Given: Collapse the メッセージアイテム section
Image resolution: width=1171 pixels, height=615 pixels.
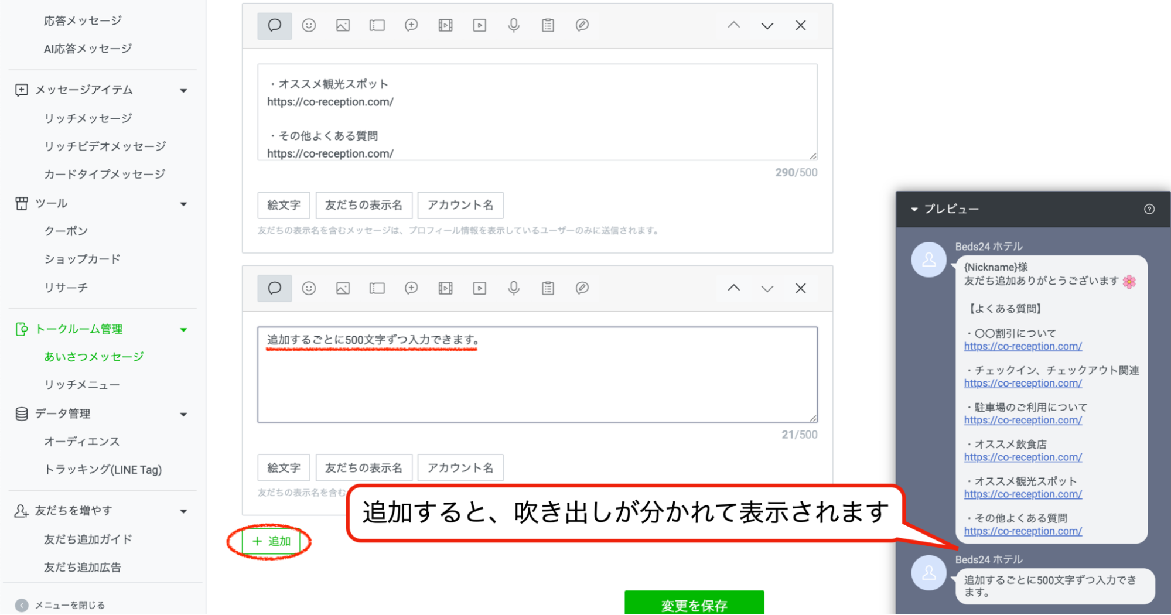Looking at the screenshot, I should (x=183, y=90).
